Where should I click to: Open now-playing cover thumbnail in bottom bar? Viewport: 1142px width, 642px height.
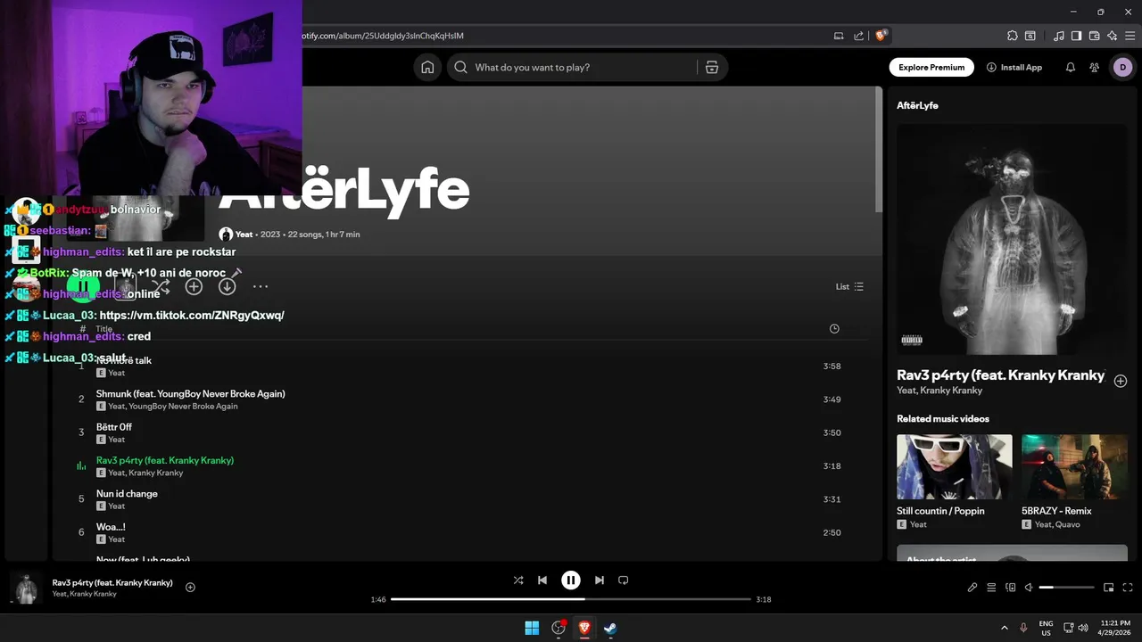[x=26, y=588]
